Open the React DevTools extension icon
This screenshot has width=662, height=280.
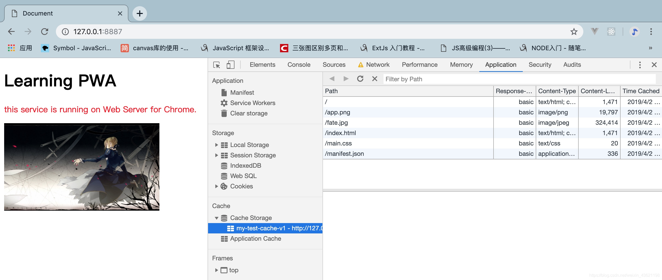[611, 32]
